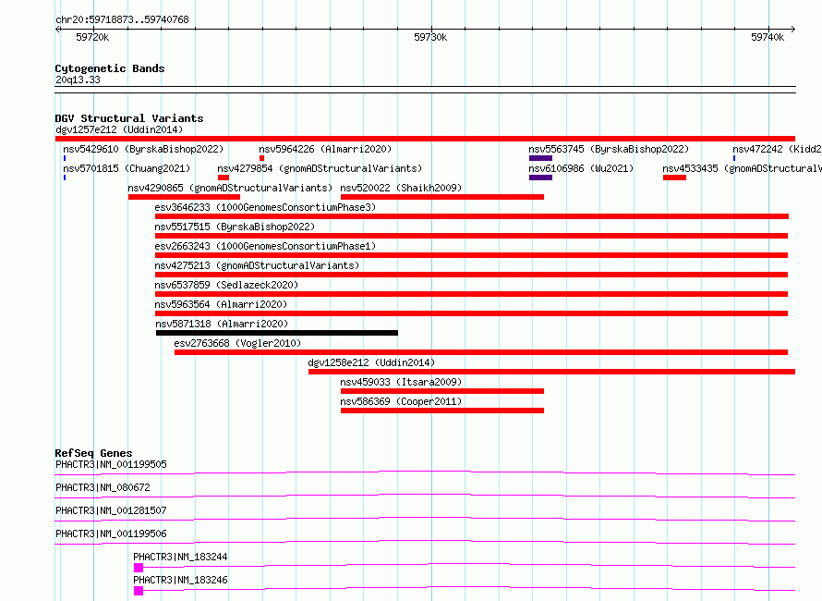Click the purple bar under nsv6106986
The image size is (822, 601).
coord(540,178)
